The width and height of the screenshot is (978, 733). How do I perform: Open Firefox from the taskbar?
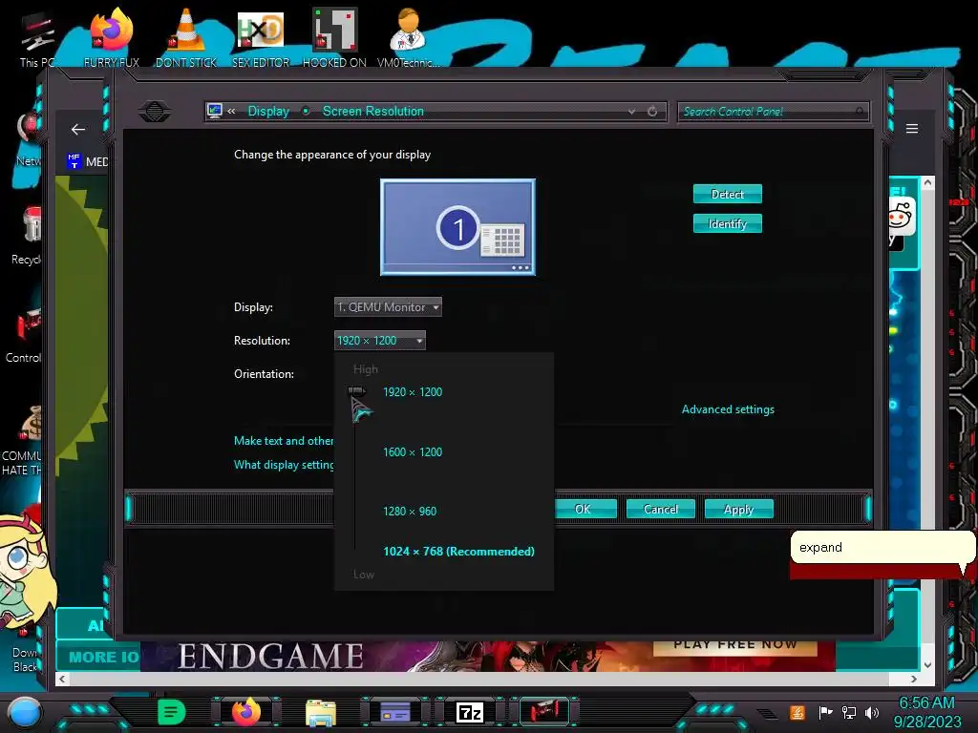coord(246,712)
